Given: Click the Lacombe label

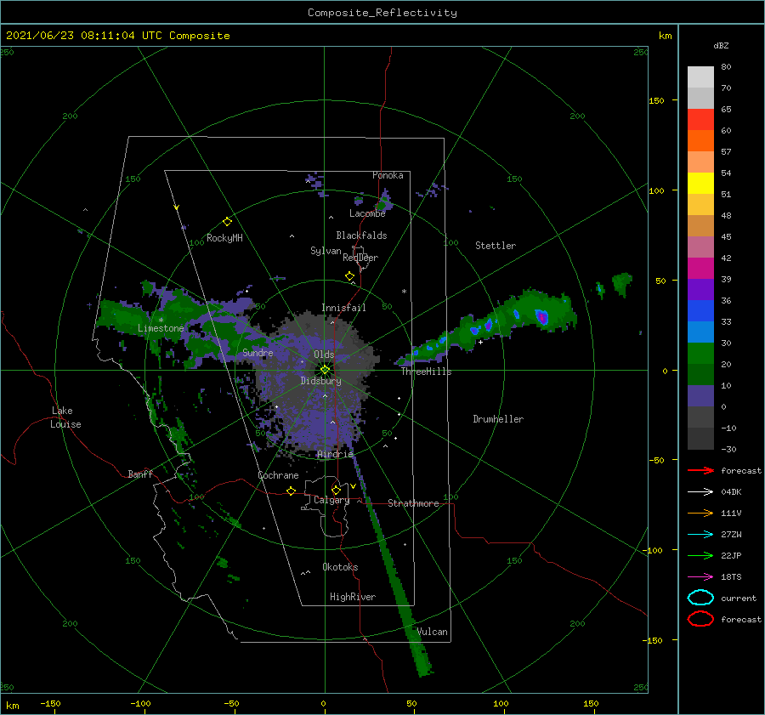Looking at the screenshot, I should (367, 213).
